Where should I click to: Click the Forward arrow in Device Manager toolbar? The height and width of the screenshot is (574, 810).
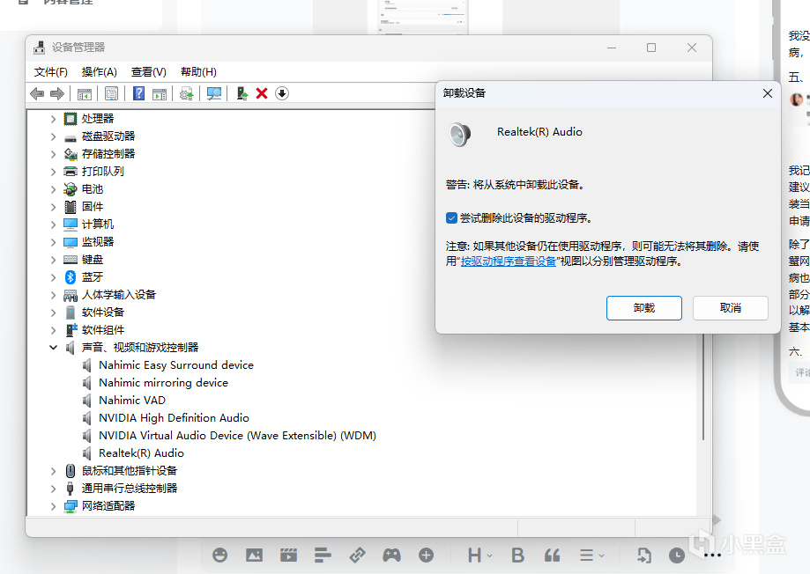(56, 93)
